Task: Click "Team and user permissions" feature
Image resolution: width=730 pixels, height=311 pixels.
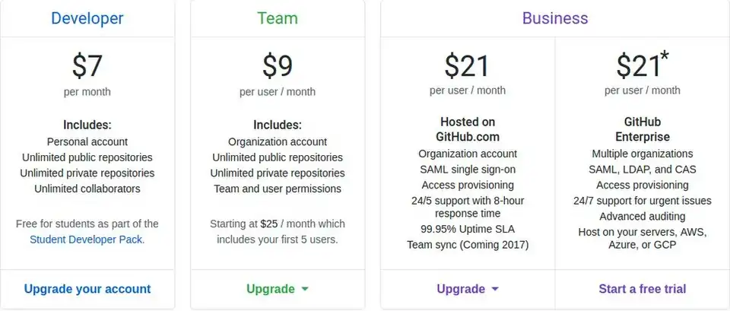Action: (278, 189)
